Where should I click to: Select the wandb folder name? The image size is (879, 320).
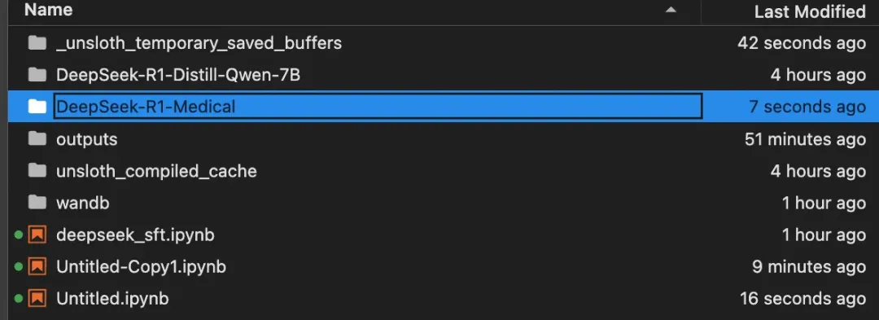point(82,203)
